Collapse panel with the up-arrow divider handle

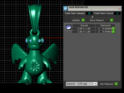tap(92, 17)
